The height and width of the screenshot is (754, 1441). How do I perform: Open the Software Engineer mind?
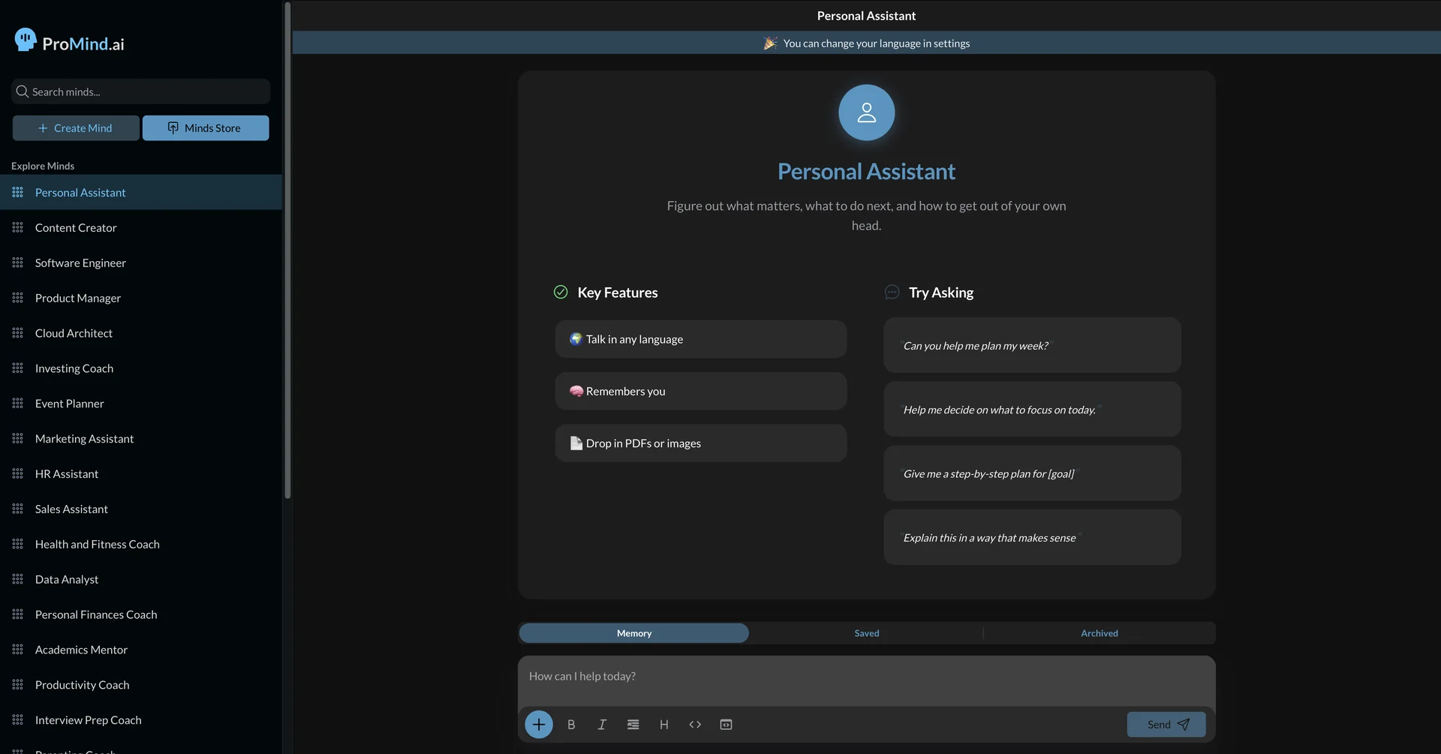click(141, 263)
